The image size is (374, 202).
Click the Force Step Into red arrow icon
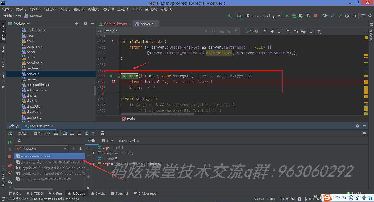[79, 133]
